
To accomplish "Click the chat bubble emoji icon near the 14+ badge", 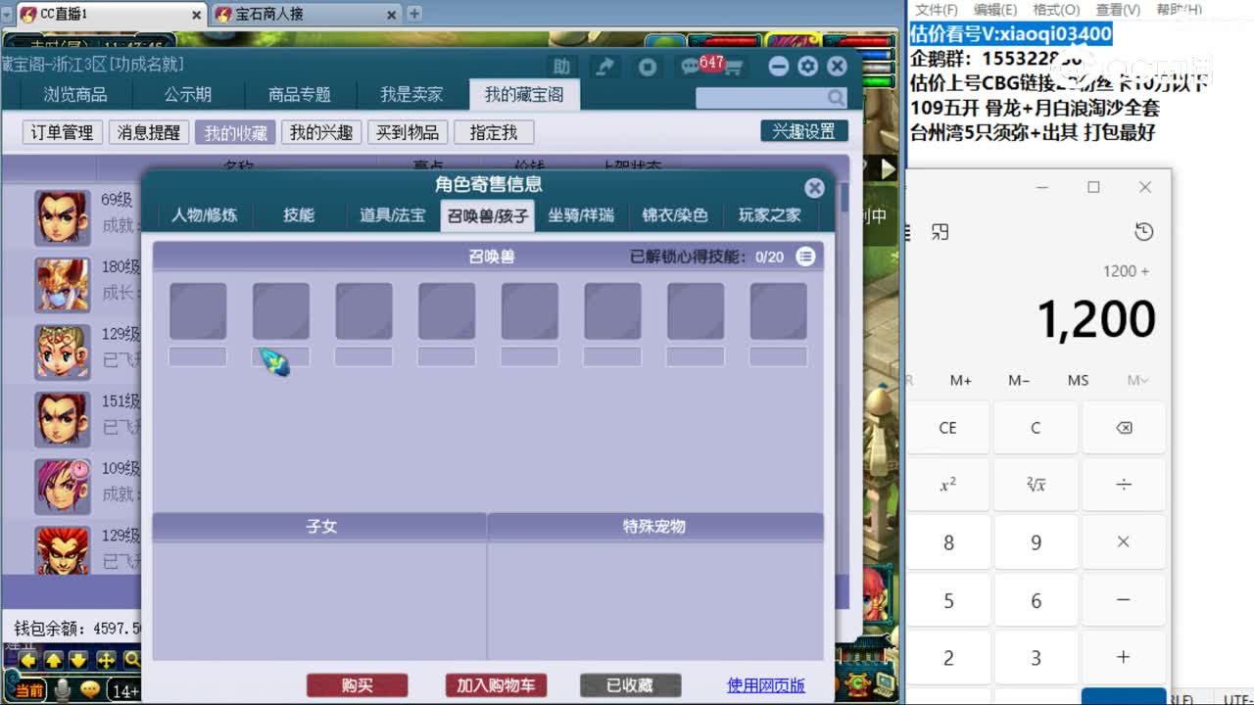I will pos(90,689).
